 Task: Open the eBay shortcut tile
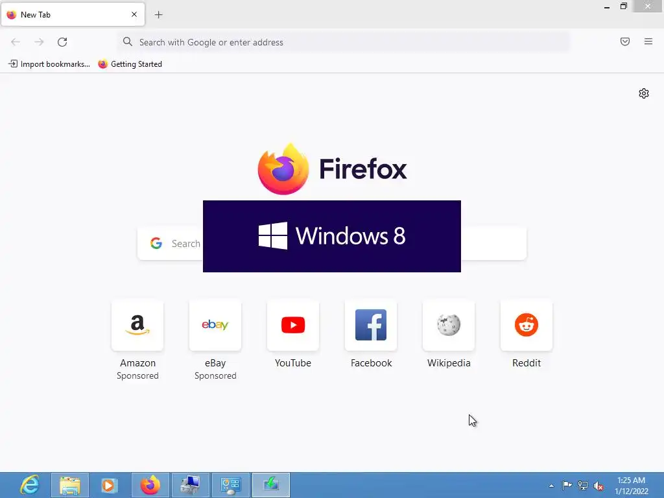215,326
